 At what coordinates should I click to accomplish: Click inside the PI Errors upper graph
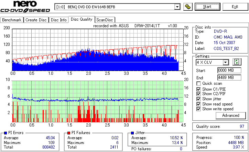click(98, 50)
